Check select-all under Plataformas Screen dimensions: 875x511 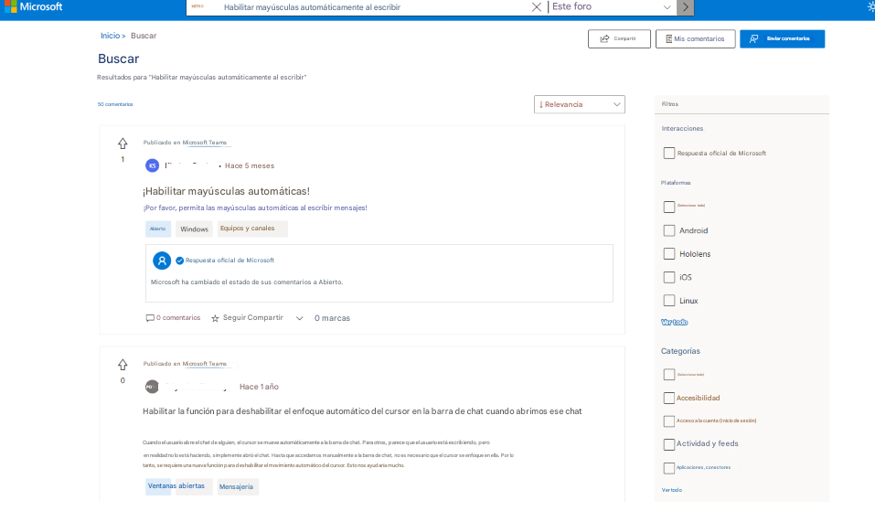point(669,207)
